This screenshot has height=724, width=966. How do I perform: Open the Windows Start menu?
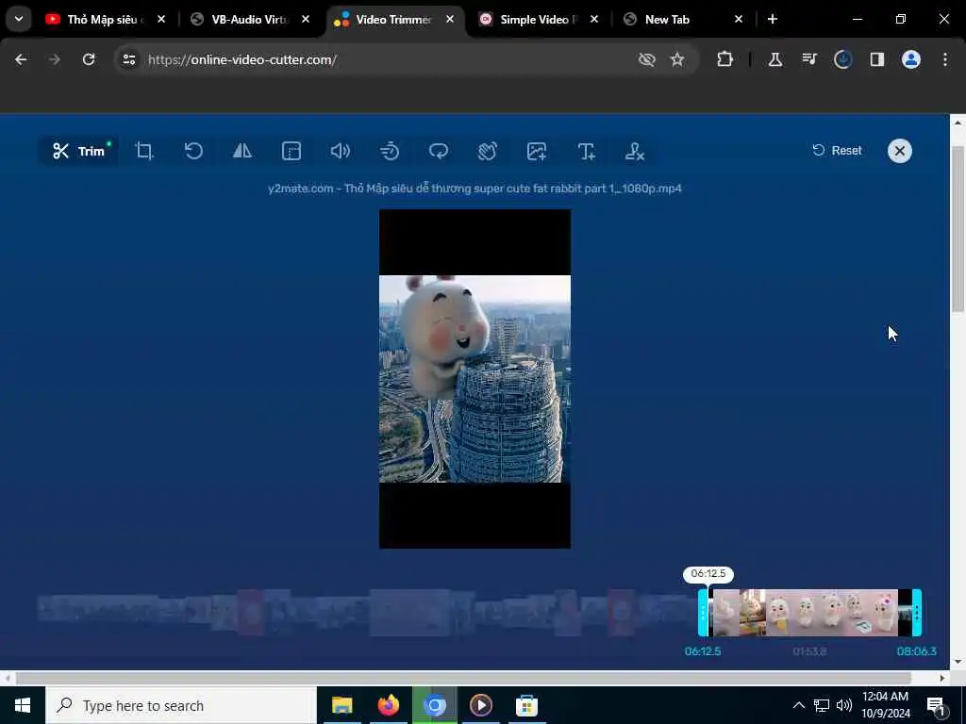pyautogui.click(x=23, y=705)
